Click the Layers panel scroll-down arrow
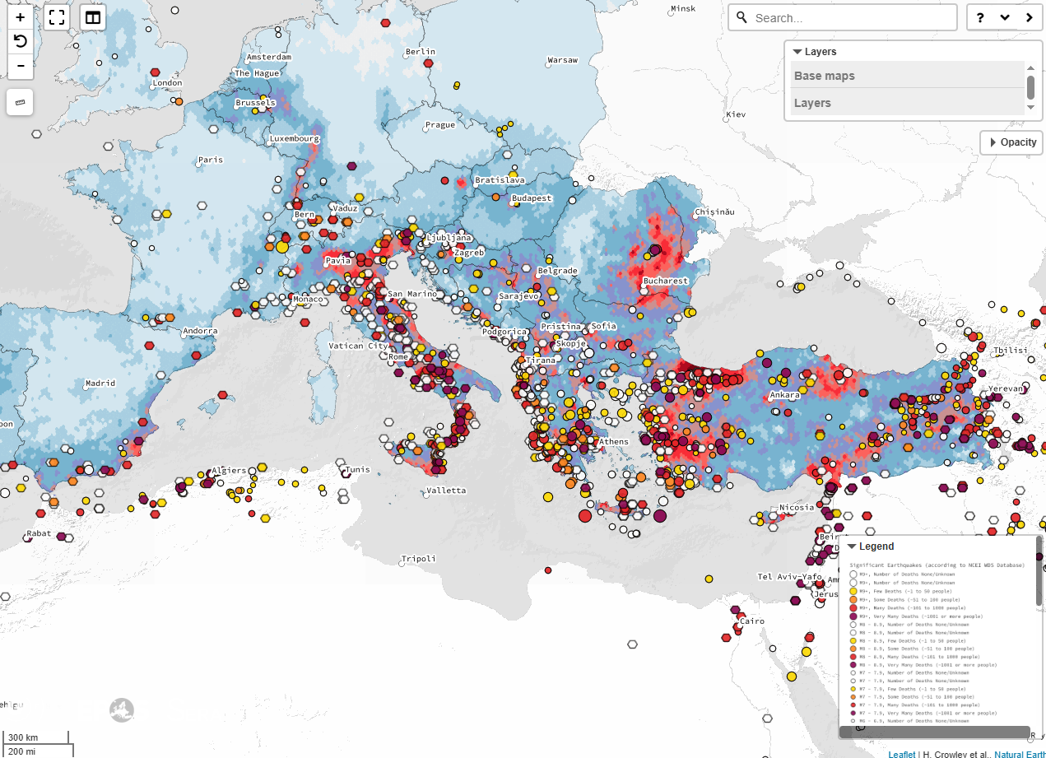 (1030, 108)
